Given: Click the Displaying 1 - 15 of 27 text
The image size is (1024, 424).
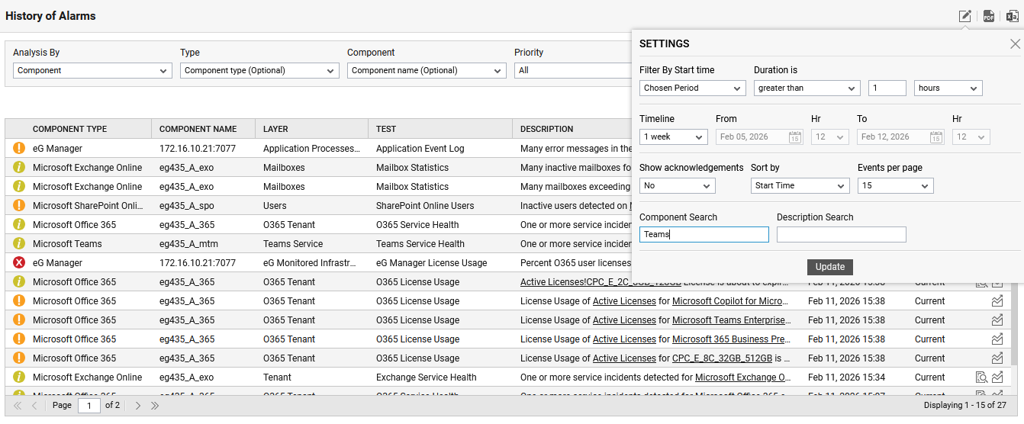Looking at the screenshot, I should (x=965, y=406).
